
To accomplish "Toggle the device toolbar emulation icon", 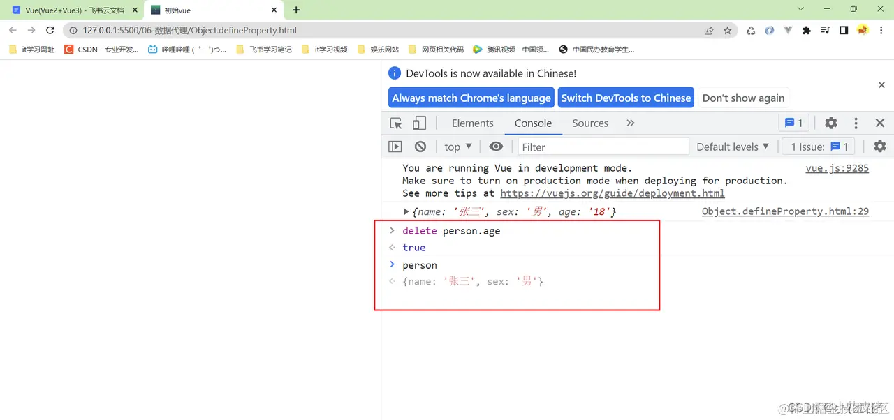I will [x=419, y=123].
